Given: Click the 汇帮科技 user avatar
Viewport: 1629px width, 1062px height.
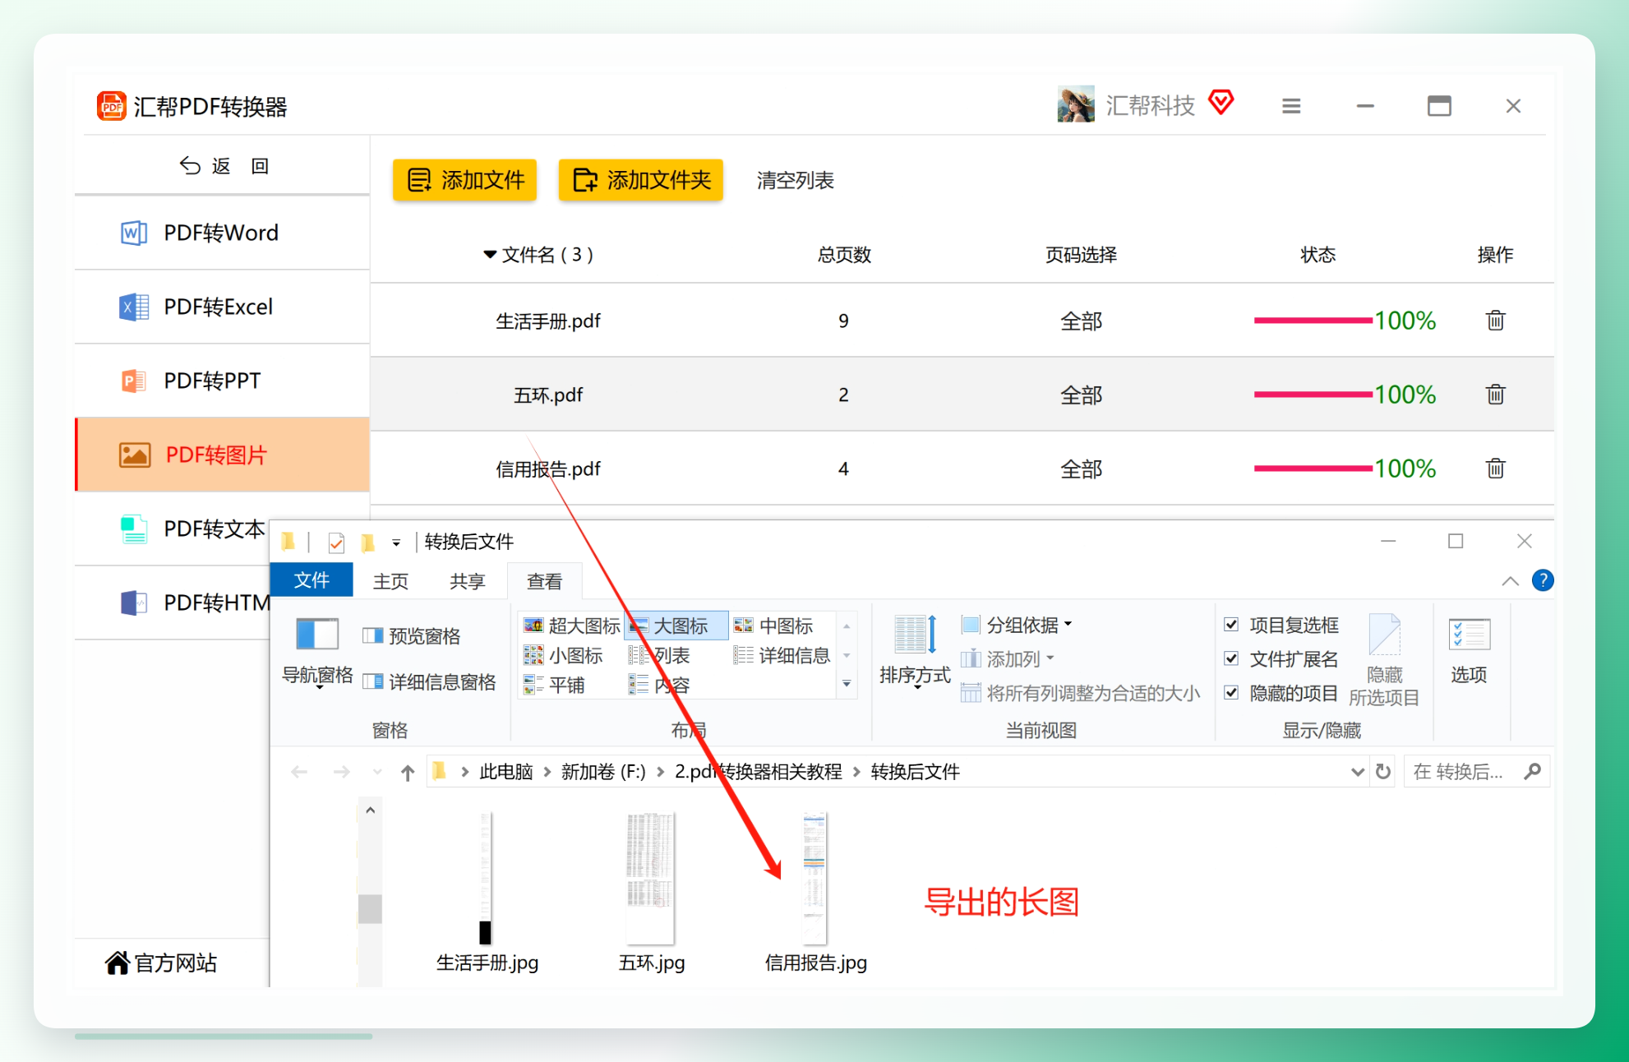Looking at the screenshot, I should (x=1076, y=104).
